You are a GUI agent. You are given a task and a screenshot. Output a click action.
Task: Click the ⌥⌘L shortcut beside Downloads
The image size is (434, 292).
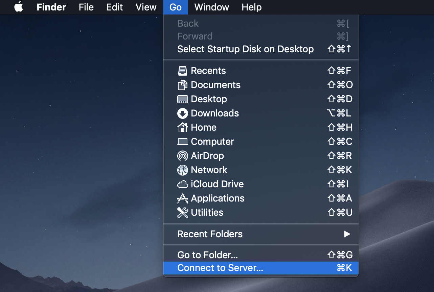pos(339,113)
